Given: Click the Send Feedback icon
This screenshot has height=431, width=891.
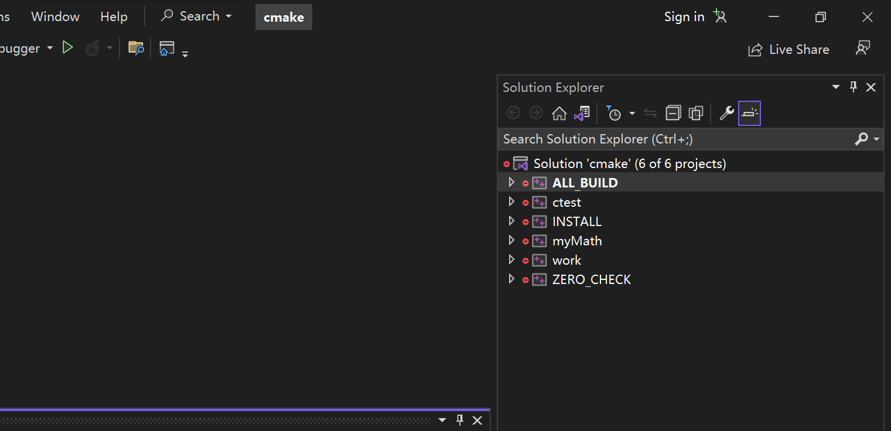Looking at the screenshot, I should pyautogui.click(x=862, y=49).
